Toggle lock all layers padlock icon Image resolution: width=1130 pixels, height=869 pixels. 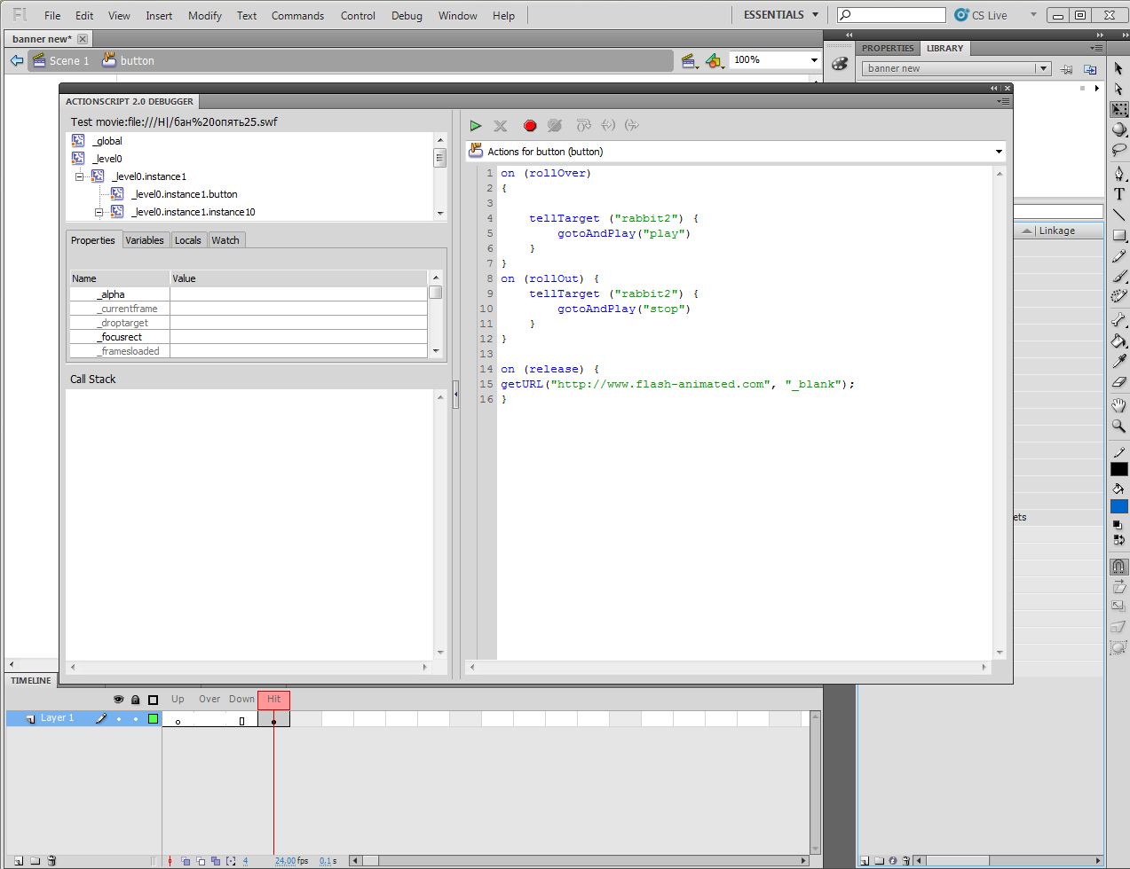coord(135,700)
